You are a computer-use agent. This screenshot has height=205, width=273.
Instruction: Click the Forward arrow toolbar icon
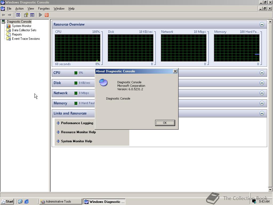click(10, 15)
